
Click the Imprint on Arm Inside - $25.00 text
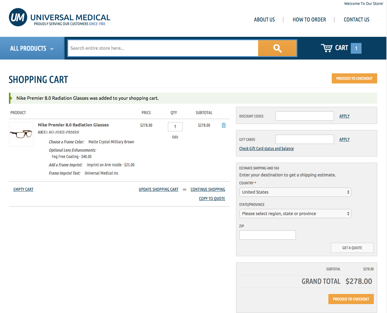110,165
